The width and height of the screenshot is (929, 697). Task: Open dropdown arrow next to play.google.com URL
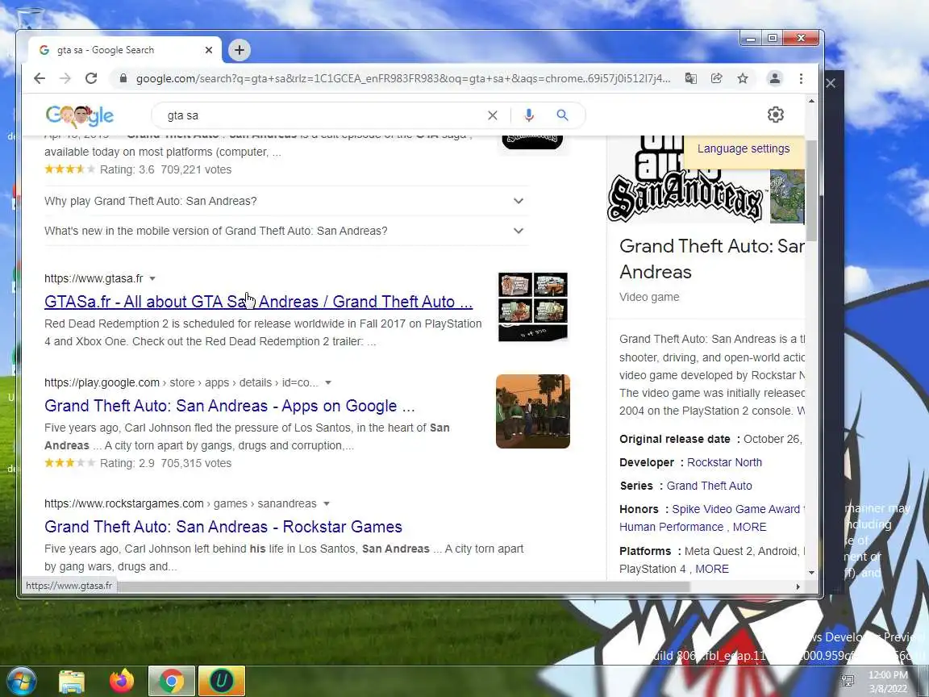point(328,383)
